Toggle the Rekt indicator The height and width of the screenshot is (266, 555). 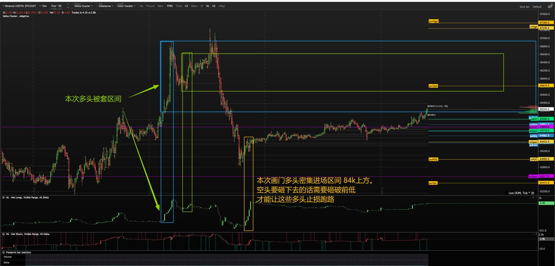click(x=160, y=6)
